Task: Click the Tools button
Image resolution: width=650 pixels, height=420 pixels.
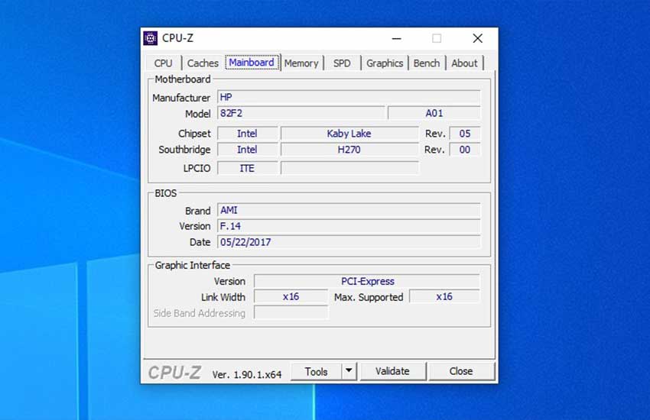Action: point(317,372)
